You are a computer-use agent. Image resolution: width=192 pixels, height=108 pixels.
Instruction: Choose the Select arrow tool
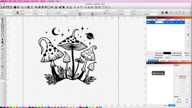(x=2, y=19)
